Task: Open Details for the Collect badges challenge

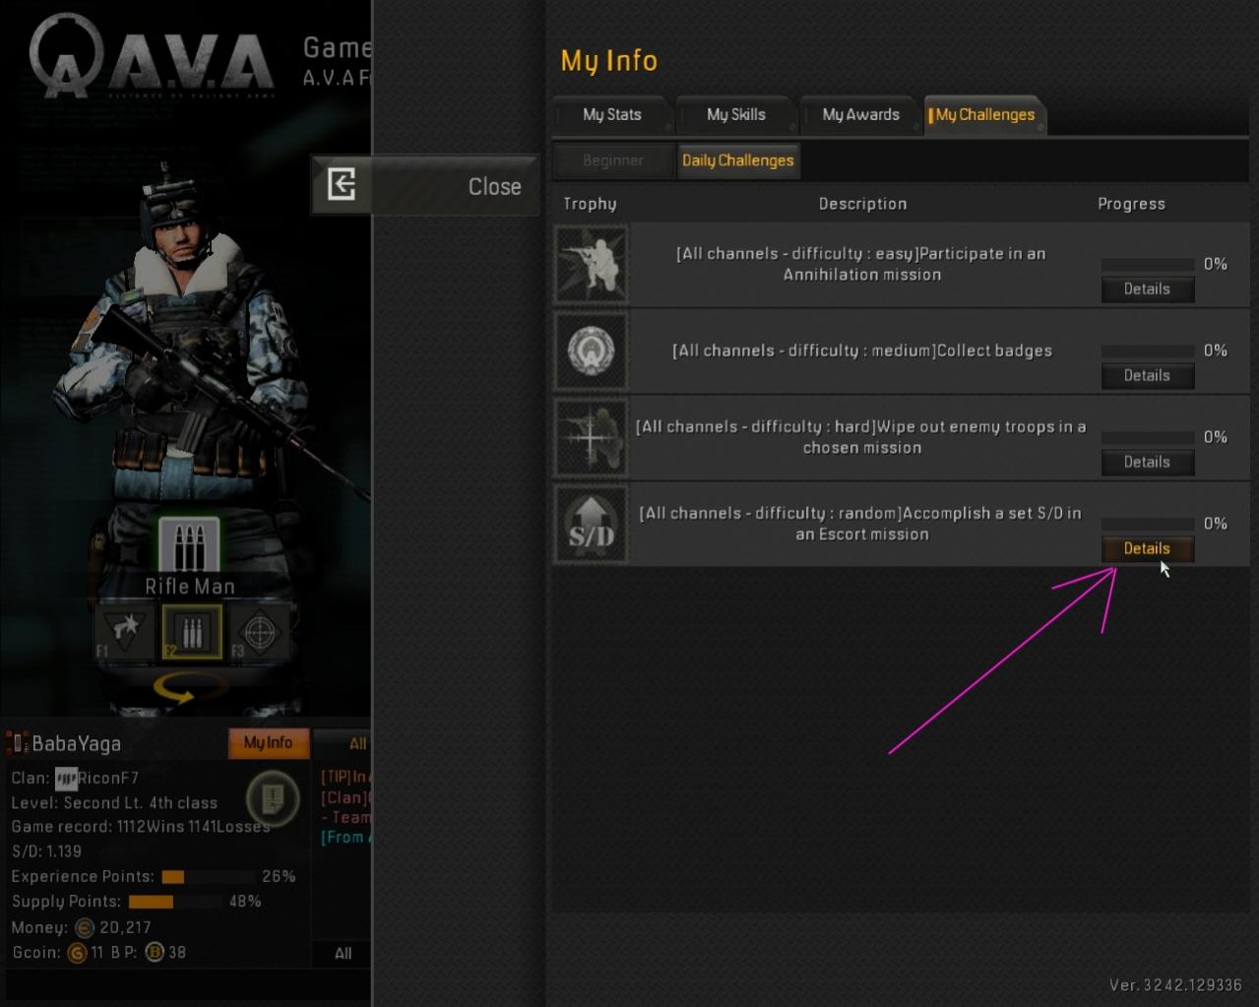Action: click(x=1147, y=376)
